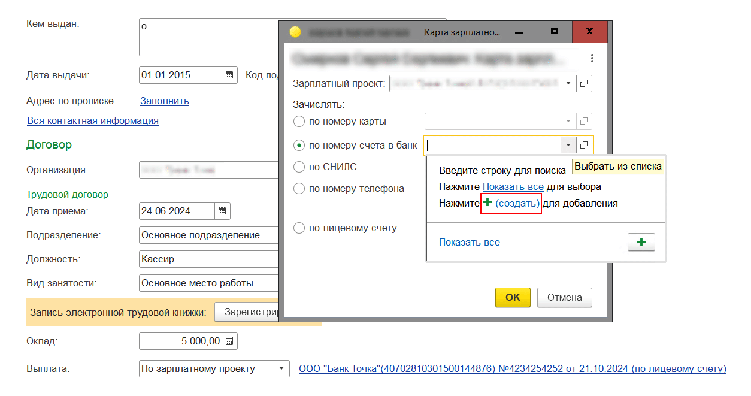
Task: Click green plus button in dropdown footer
Action: [x=641, y=243]
